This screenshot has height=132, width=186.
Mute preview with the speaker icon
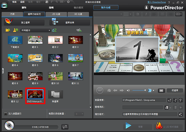(x=128, y=91)
